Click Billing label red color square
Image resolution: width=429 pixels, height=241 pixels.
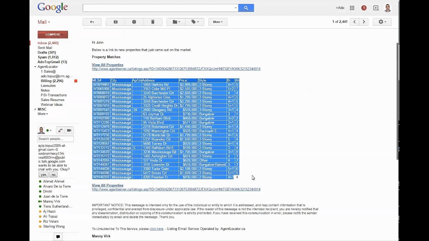pos(76,81)
